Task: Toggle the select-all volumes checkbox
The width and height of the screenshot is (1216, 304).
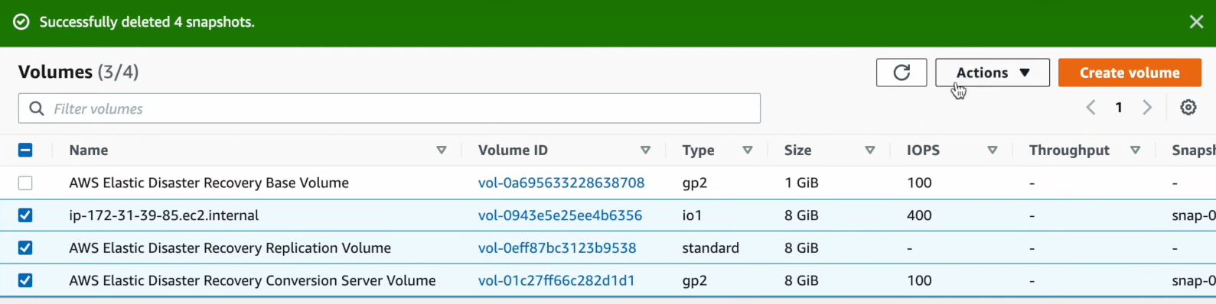Action: (25, 150)
